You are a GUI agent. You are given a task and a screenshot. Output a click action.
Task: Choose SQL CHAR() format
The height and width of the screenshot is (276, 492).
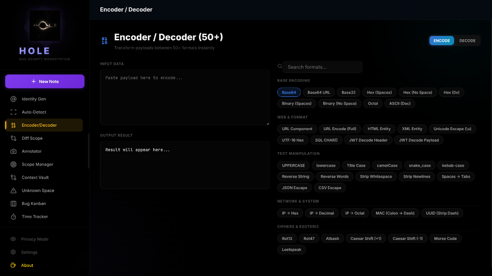[326, 140]
